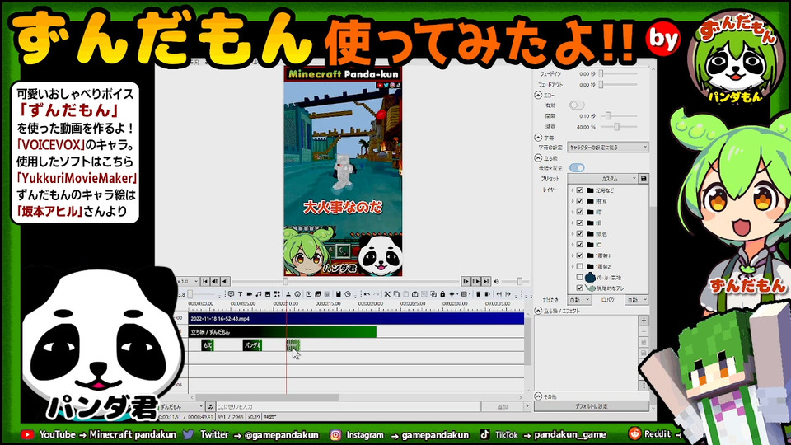Click the add audio music note icon
Screen dimensions: 791x445
[258, 293]
